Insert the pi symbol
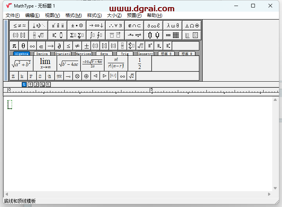Image resolution: width=282 pixels, height=207 pixels. point(14,46)
